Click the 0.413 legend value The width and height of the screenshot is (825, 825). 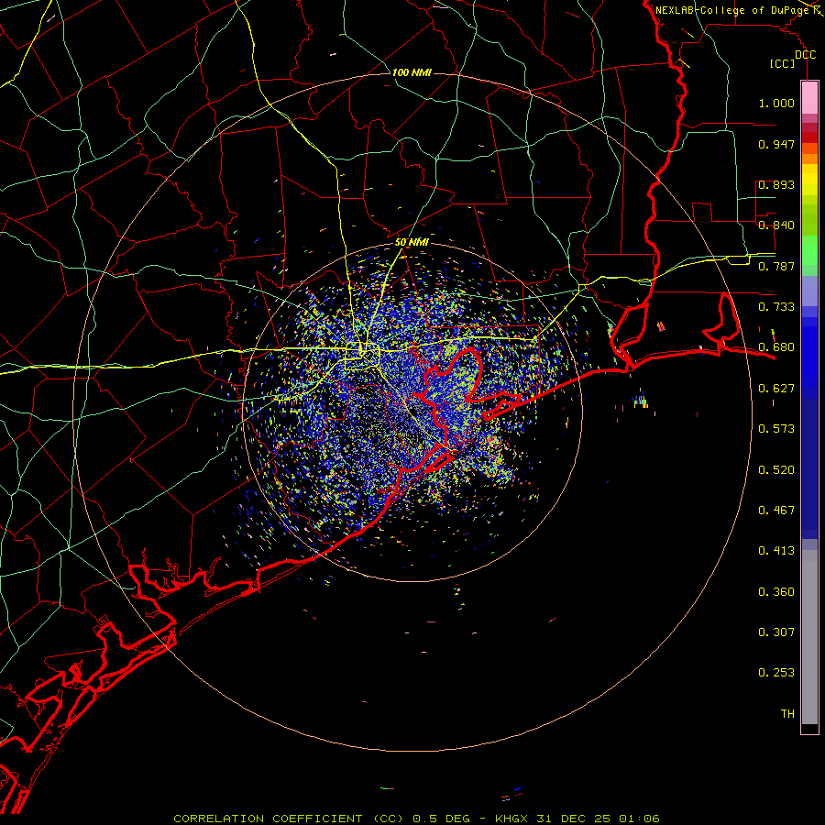click(776, 551)
